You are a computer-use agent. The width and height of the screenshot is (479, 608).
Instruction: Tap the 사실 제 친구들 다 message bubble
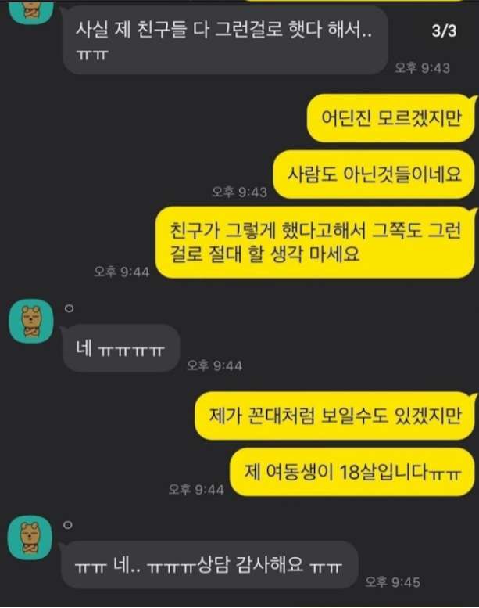click(x=224, y=40)
